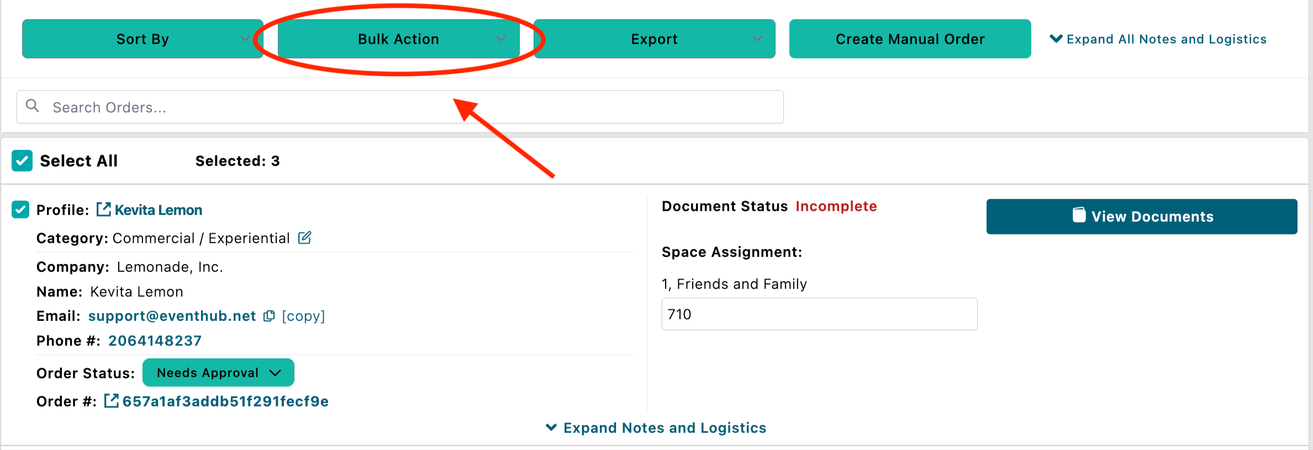Open Kevita Lemon profile external link icon
Image resolution: width=1313 pixels, height=450 pixels.
coord(103,210)
